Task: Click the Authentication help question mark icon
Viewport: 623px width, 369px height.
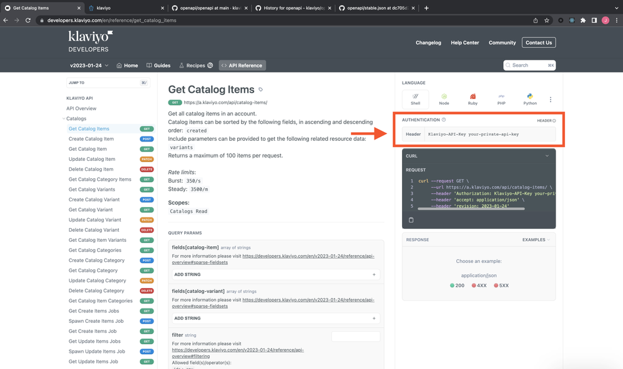Action: 444,120
